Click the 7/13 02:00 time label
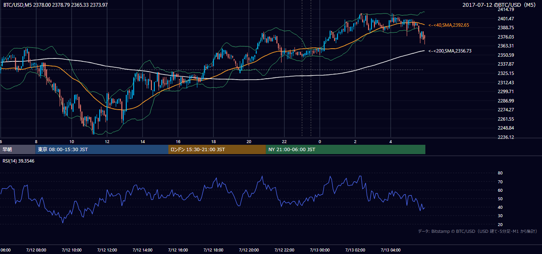The height and width of the screenshot is (254, 542). [x=355, y=250]
